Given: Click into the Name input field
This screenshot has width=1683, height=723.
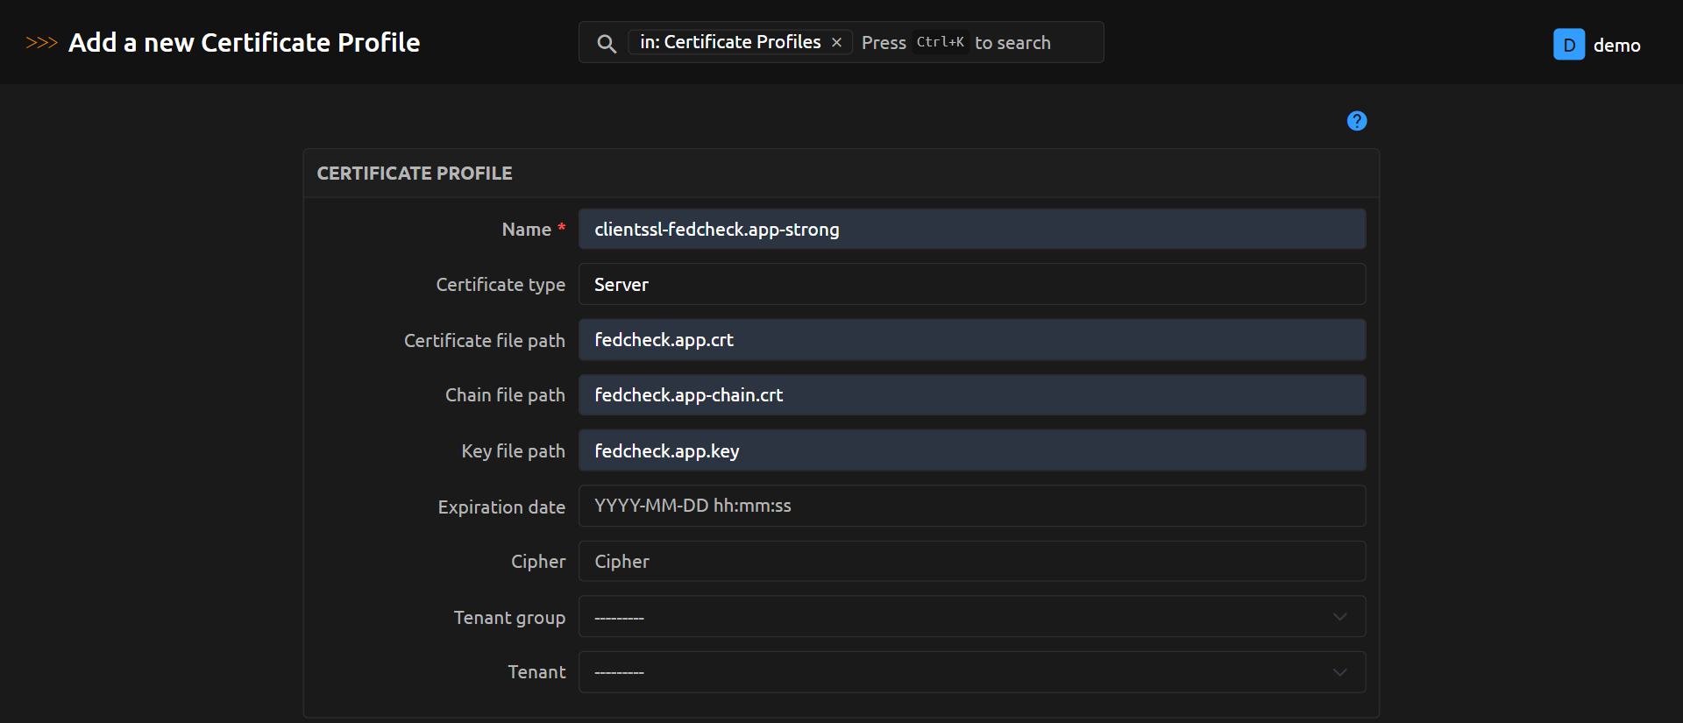Looking at the screenshot, I should [971, 230].
